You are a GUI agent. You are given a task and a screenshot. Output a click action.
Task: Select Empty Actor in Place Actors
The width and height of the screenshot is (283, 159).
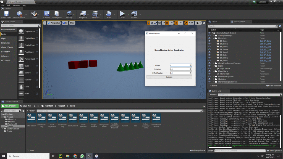[x=21, y=31]
